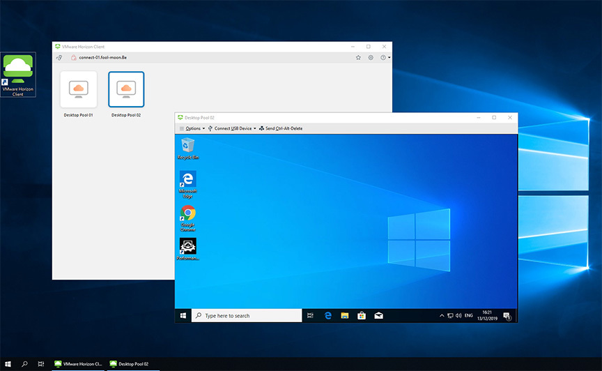Viewport: 602px width, 371px height.
Task: Select the Recycle Bin in the remote desktop
Action: point(187,147)
